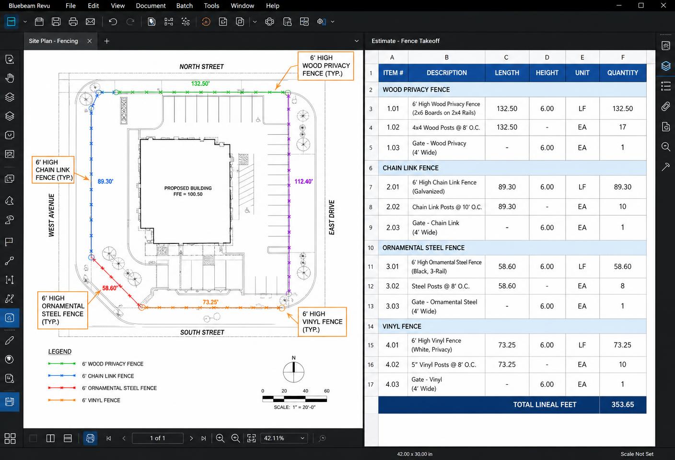Open the Document menu
This screenshot has width=675, height=460.
click(151, 6)
